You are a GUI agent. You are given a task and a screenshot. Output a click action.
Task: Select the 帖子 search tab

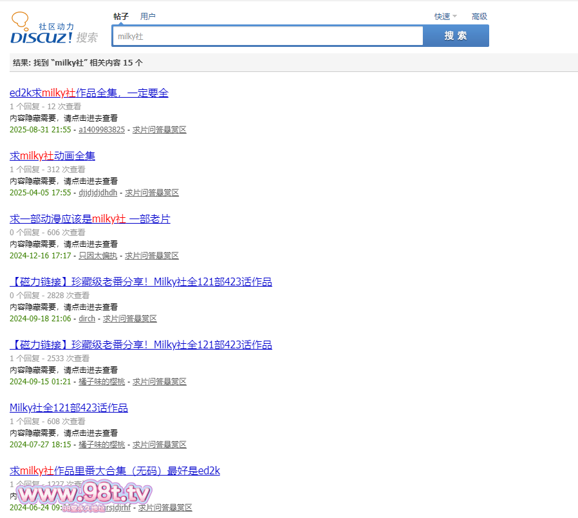121,16
